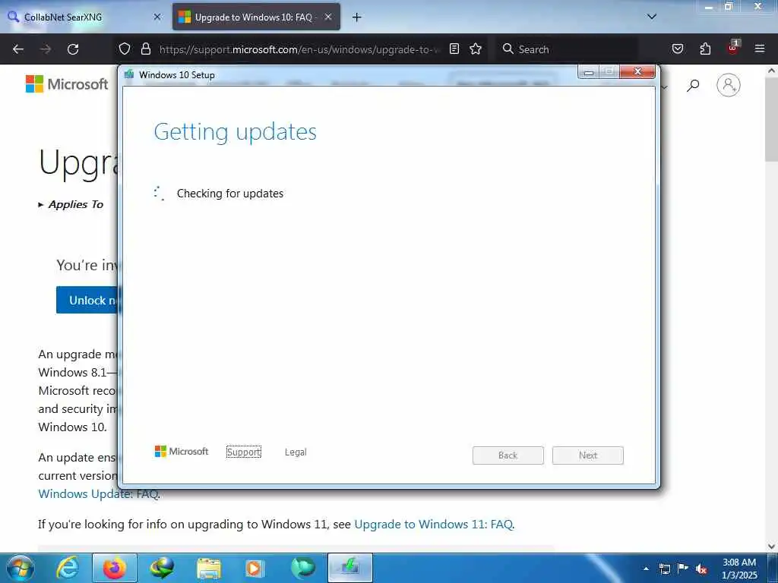Close the Upgrade to Windows 10 tab
The image size is (778, 583).
(x=328, y=17)
